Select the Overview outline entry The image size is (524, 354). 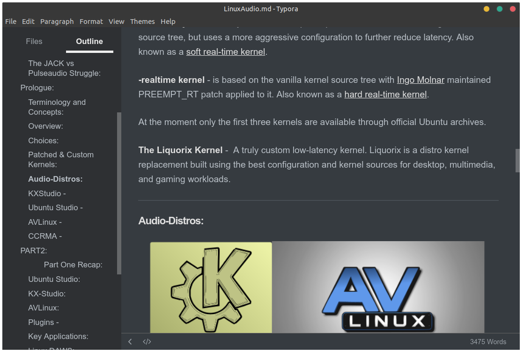click(x=46, y=126)
